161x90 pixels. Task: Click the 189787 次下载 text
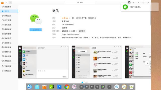click(x=81, y=18)
